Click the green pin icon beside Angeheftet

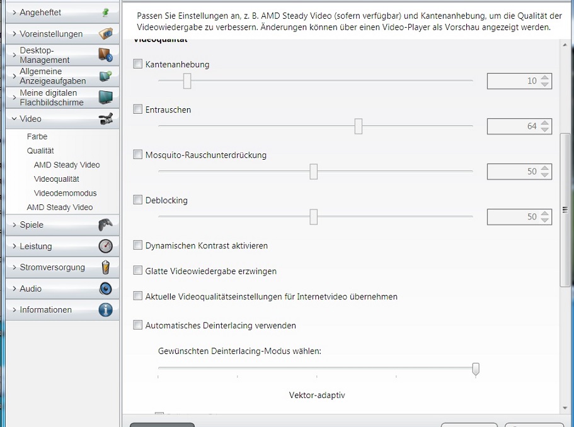[x=106, y=13]
